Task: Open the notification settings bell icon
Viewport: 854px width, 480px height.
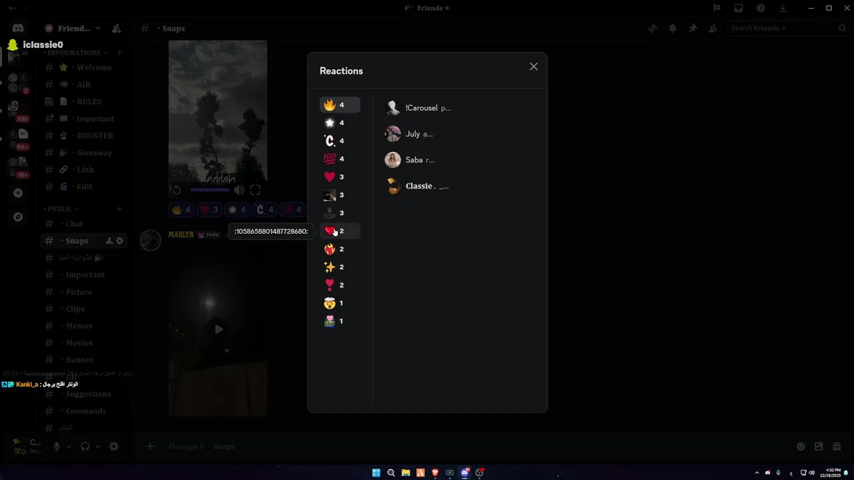Action: 673,28
